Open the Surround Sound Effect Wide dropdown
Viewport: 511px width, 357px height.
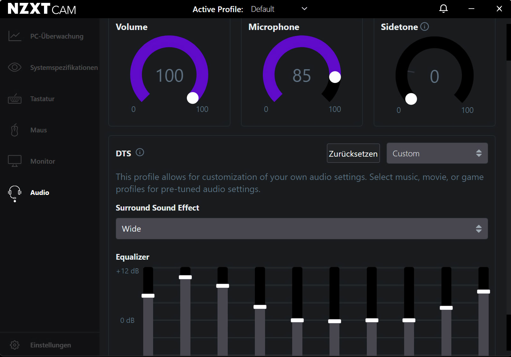[x=302, y=228]
